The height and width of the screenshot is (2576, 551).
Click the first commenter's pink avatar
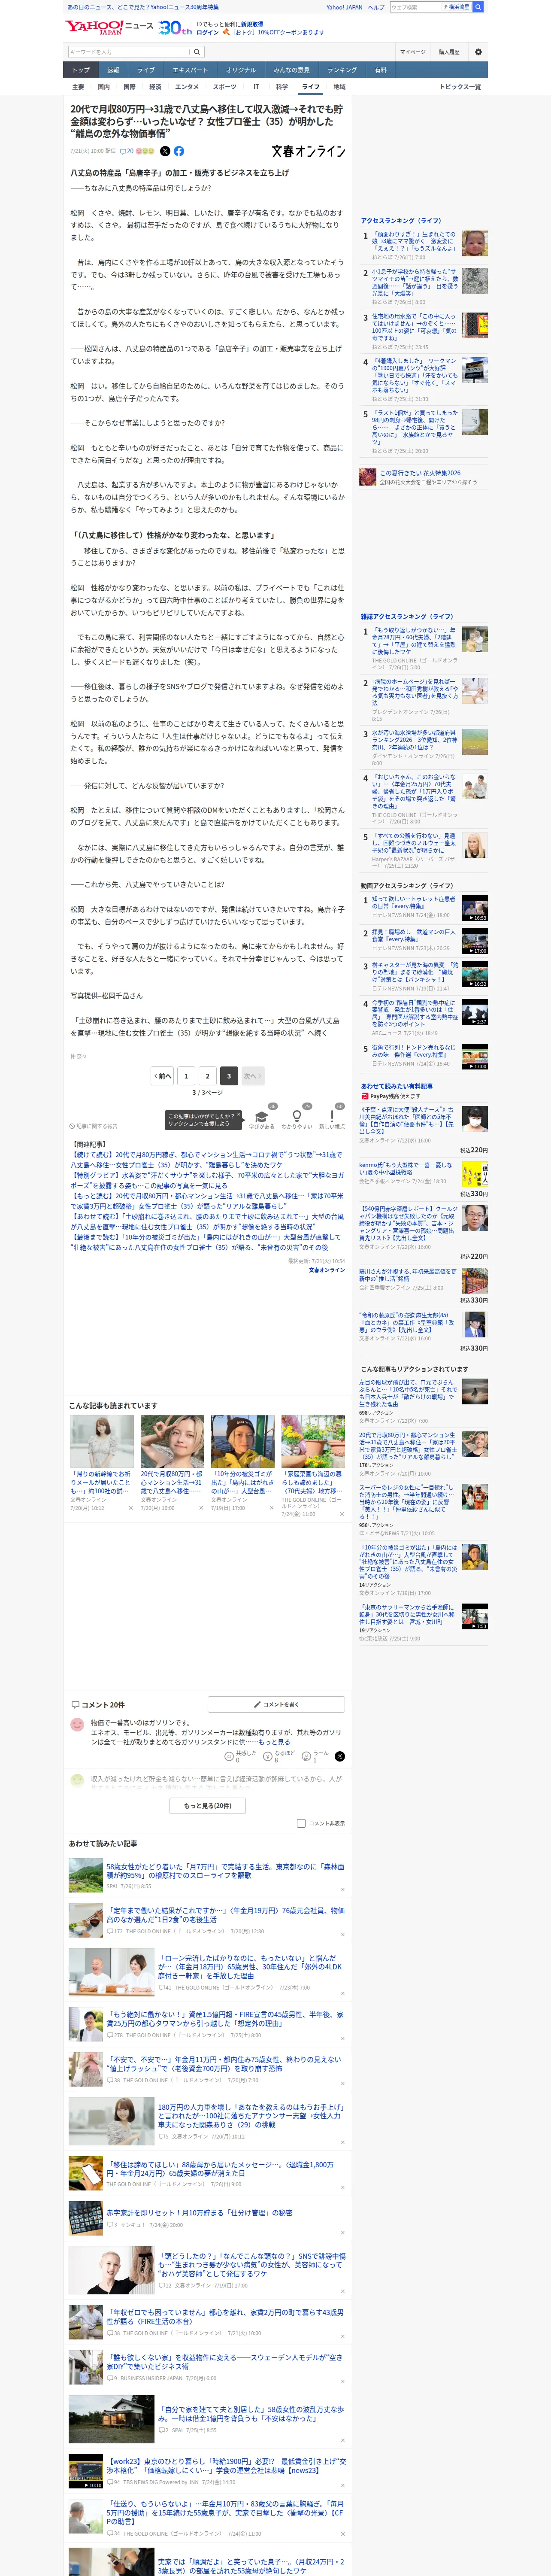point(77,1724)
